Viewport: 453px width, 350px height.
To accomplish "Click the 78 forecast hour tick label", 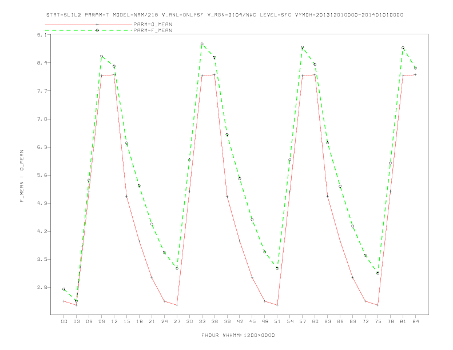I will coord(390,321).
